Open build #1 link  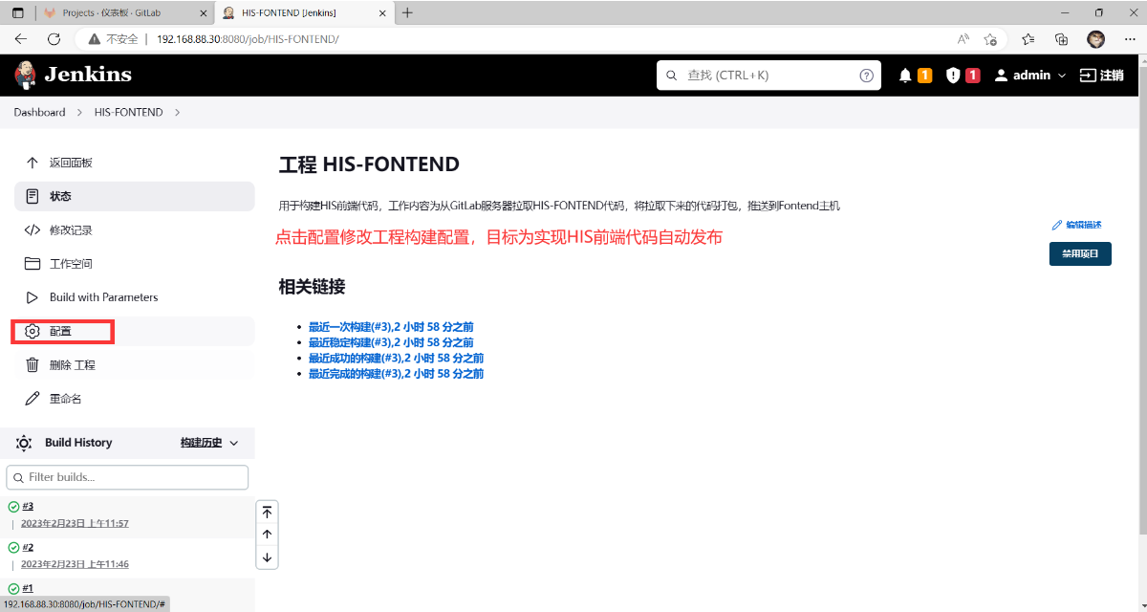[28, 588]
